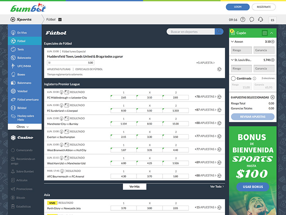
Task: Open the Fútbol breadcrumb dropdown
Action: click(60, 20)
